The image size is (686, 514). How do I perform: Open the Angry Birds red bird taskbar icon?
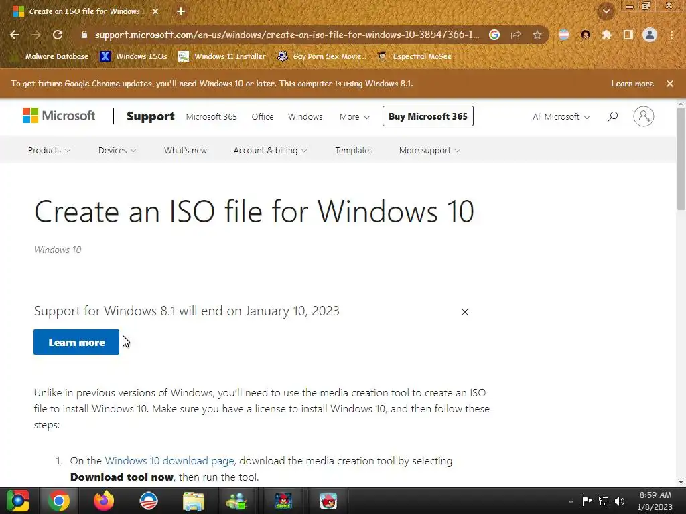click(x=328, y=501)
